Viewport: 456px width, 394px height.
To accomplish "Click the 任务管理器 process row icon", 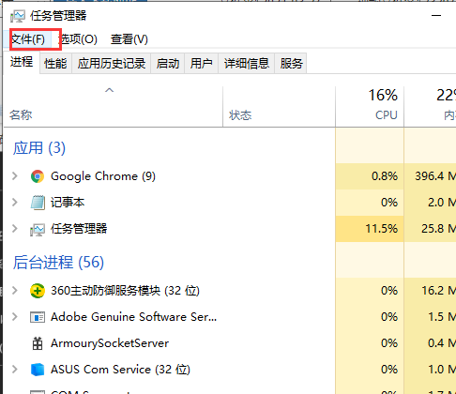I will 38,230.
